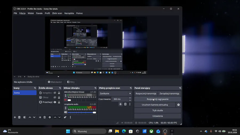Viewport: 240px width, 135px height.
Task: Click the Wyszukaj taskbar search box
Action: (89, 131)
